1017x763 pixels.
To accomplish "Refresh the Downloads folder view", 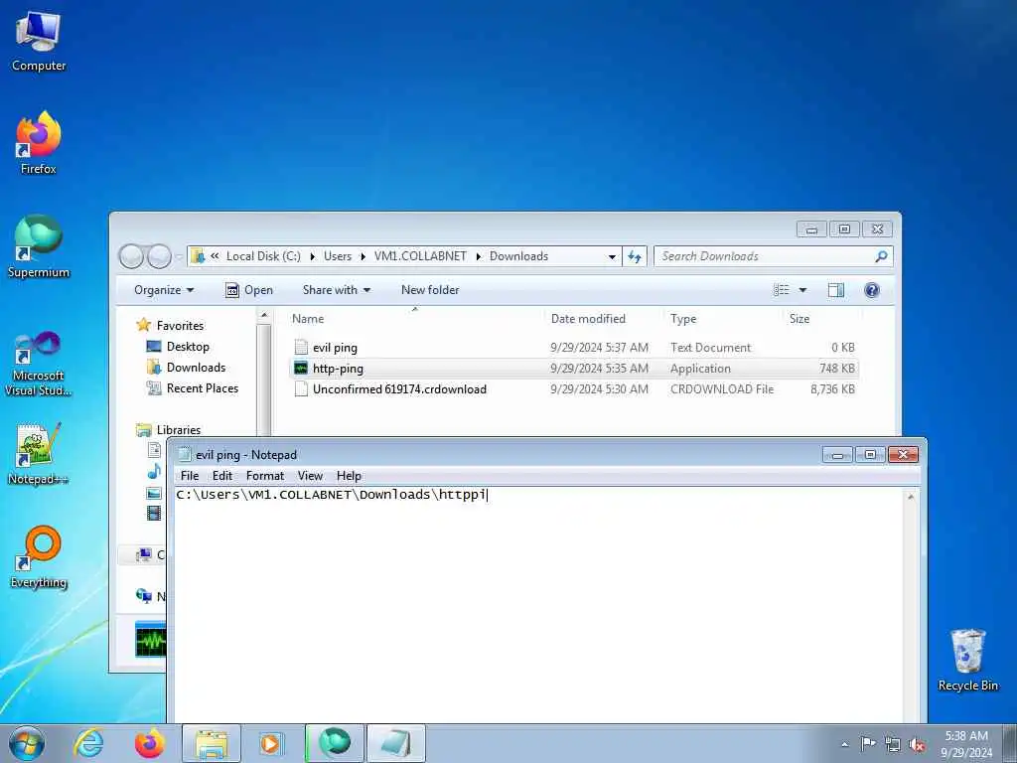I will tap(635, 256).
